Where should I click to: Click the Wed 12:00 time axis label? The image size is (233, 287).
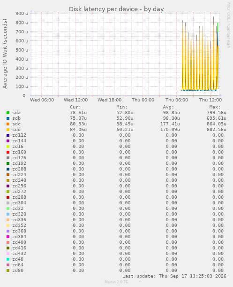[x=75, y=100]
